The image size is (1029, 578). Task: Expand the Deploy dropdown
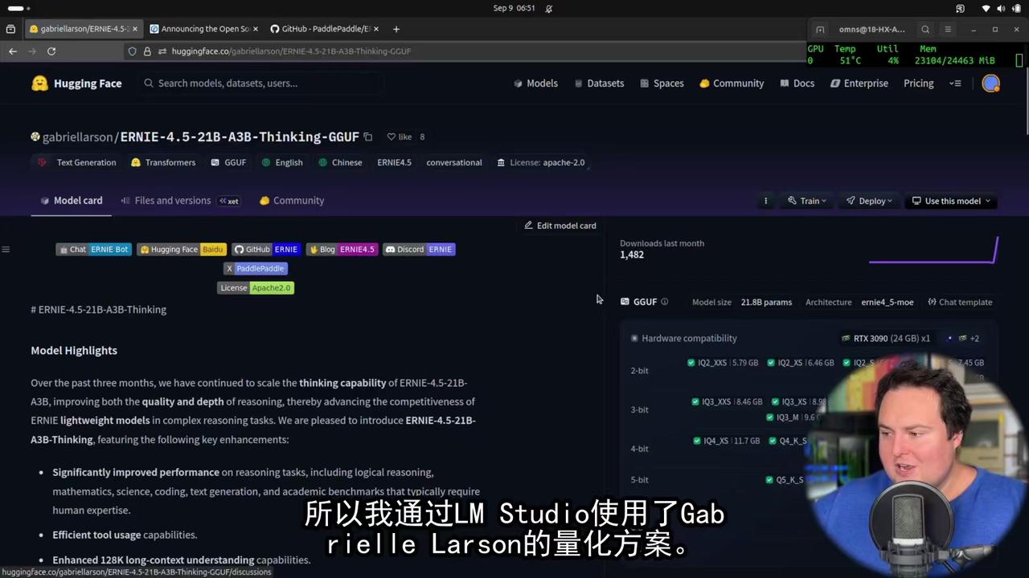tap(869, 201)
